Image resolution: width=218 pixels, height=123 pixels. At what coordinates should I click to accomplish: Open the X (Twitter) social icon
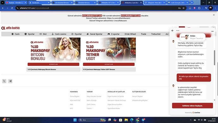click(4, 81)
